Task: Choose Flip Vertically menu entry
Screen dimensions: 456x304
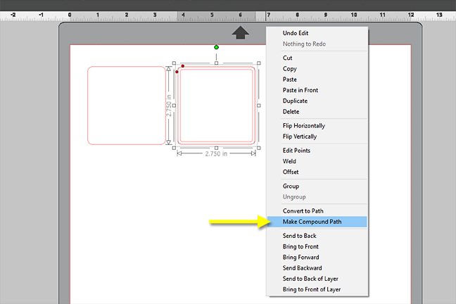Action: pos(317,137)
